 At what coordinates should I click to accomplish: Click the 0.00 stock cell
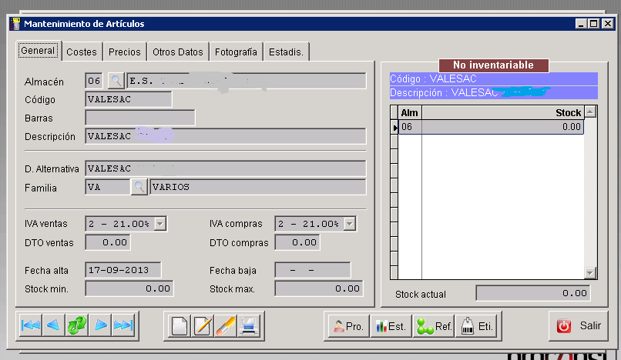pyautogui.click(x=502, y=127)
